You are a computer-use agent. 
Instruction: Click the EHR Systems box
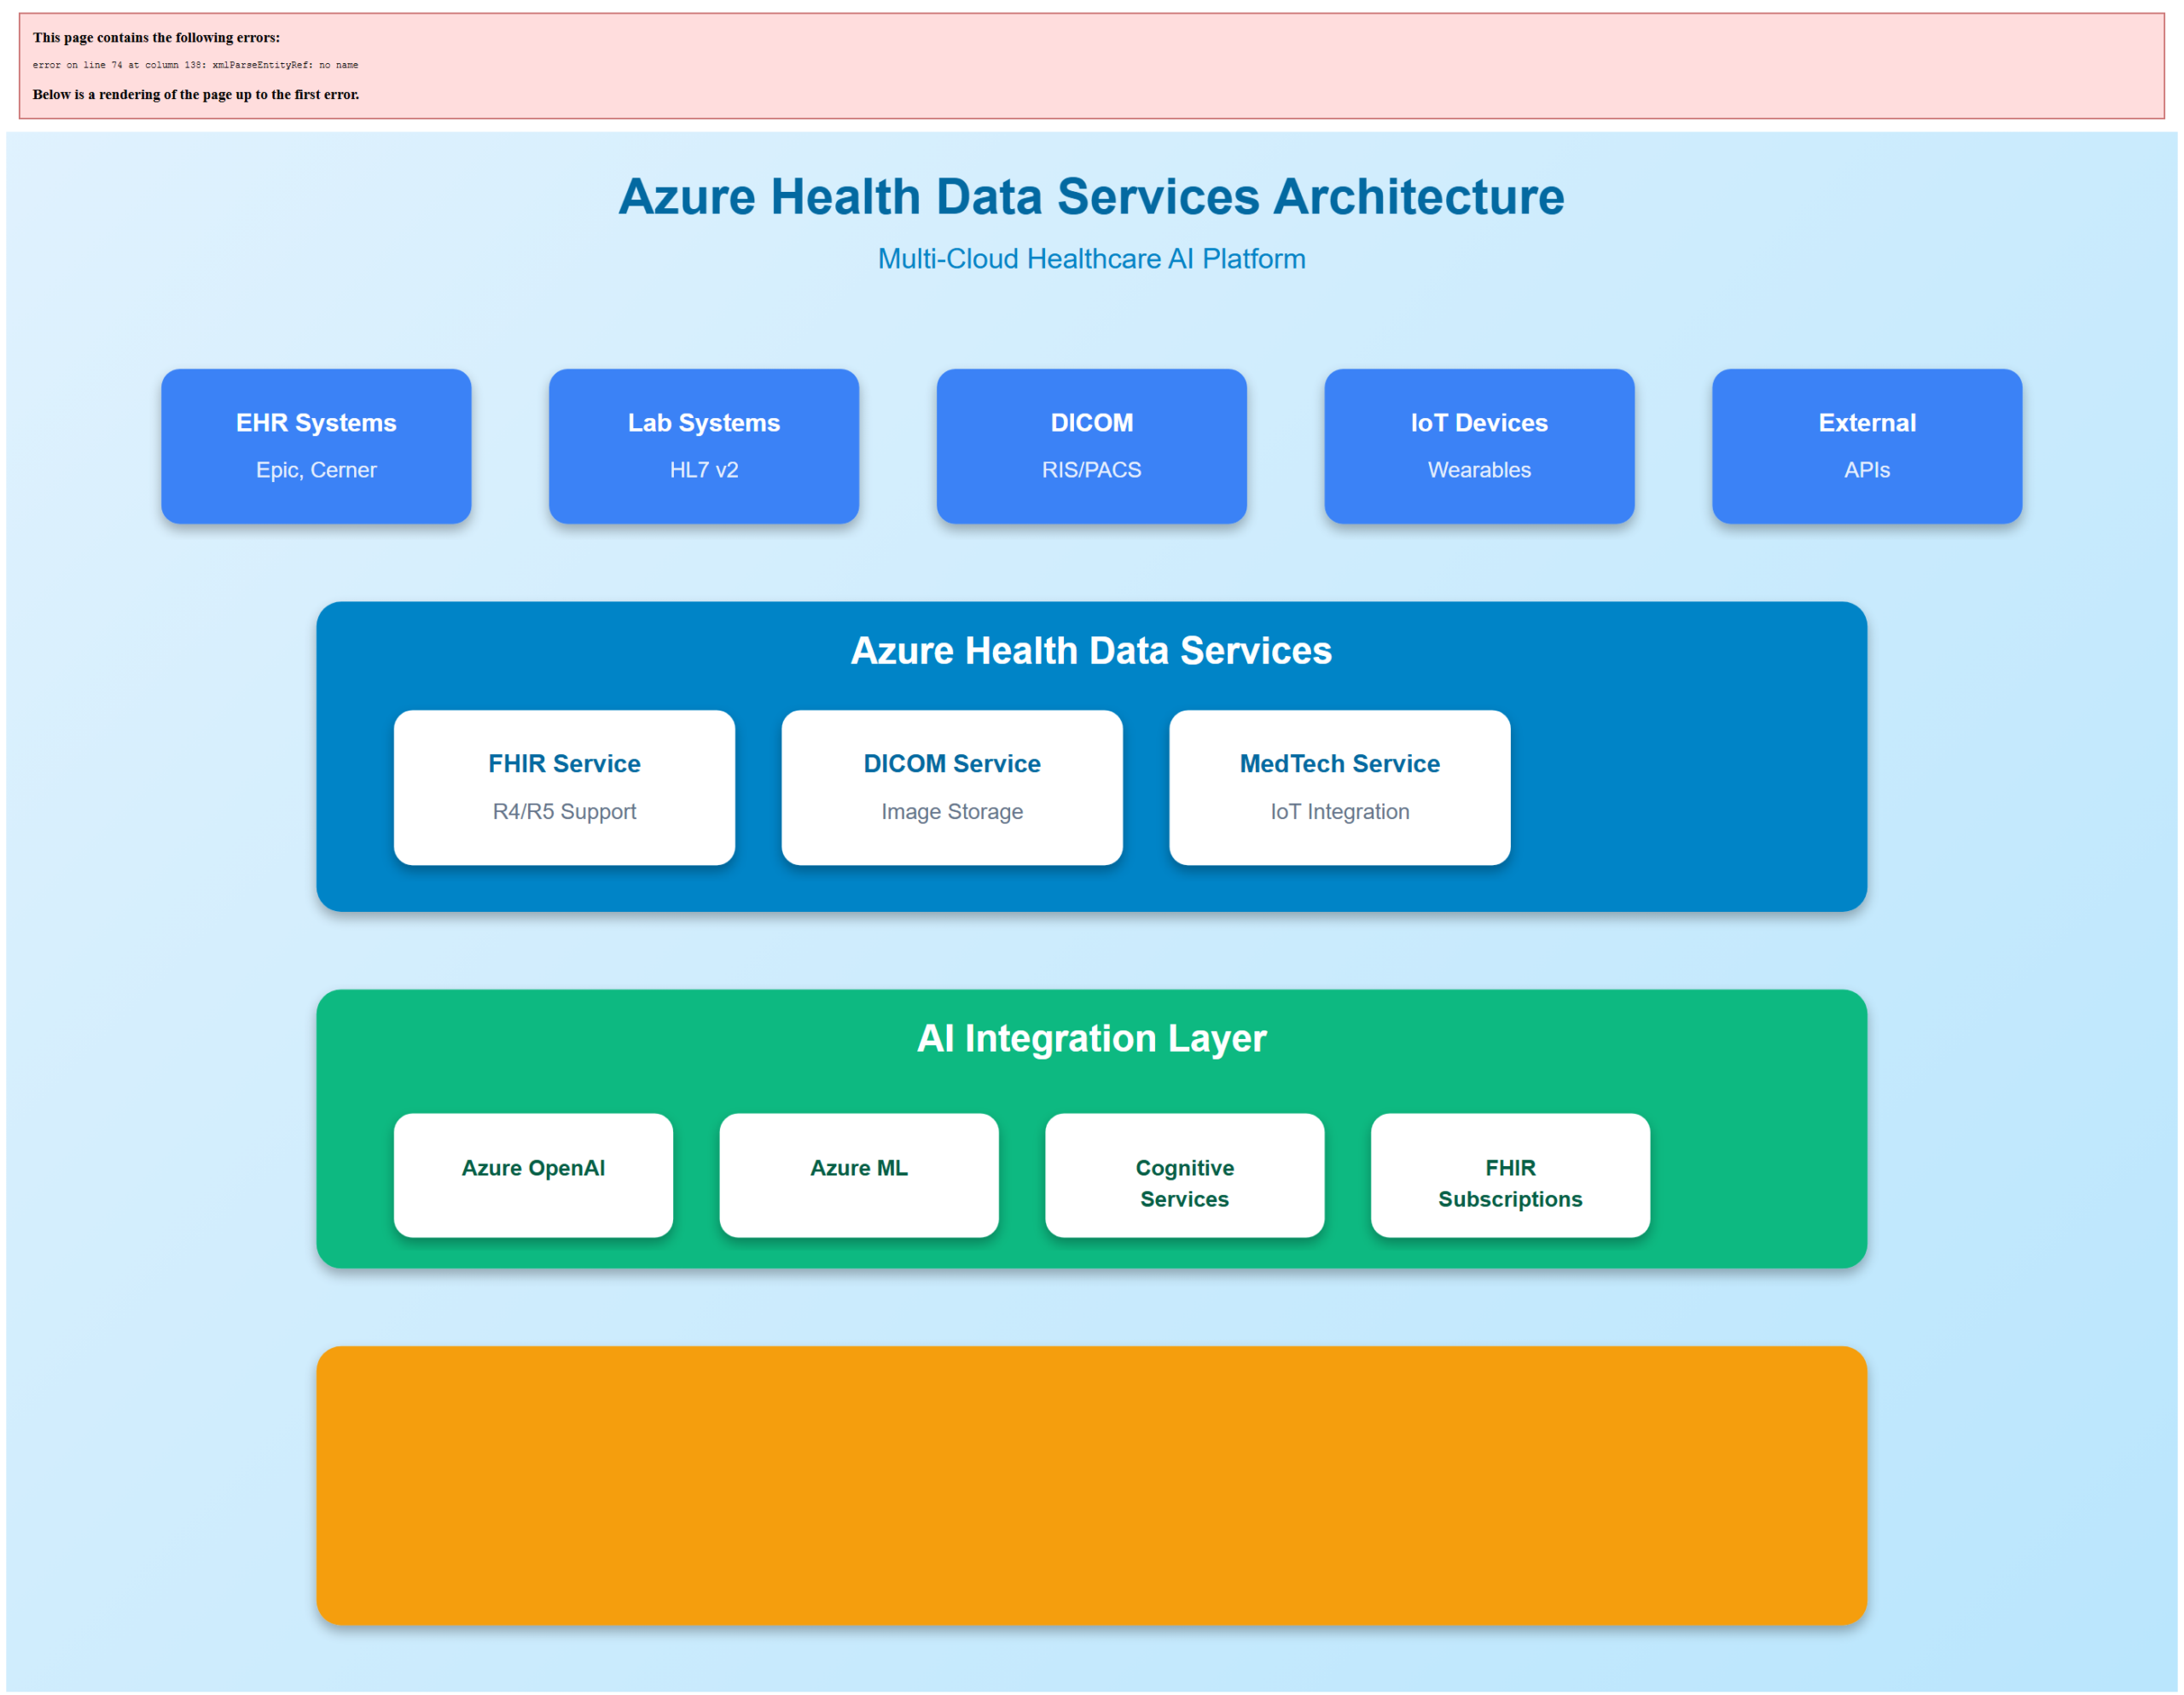coord(316,446)
